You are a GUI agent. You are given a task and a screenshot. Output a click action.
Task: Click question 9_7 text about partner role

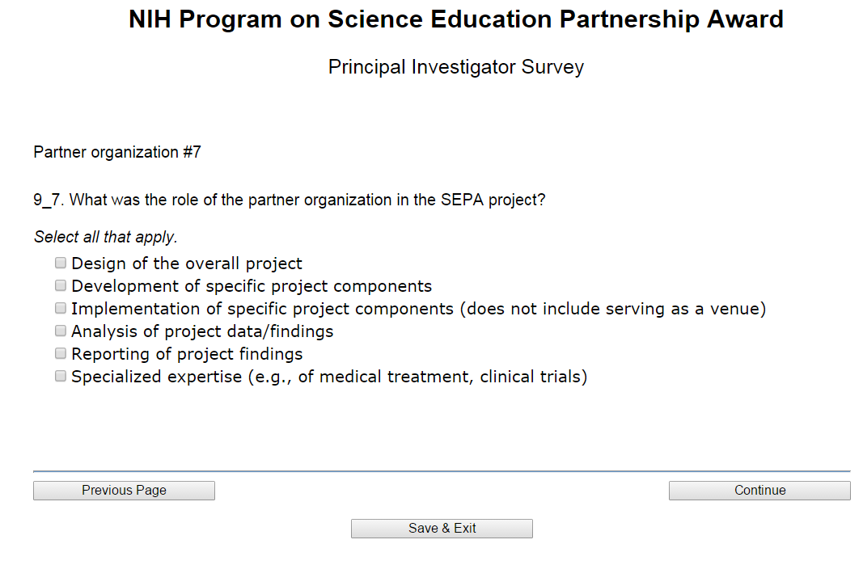[x=290, y=200]
